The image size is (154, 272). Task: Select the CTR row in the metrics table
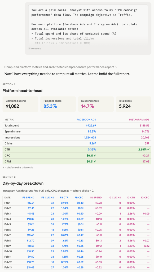tap(77, 149)
